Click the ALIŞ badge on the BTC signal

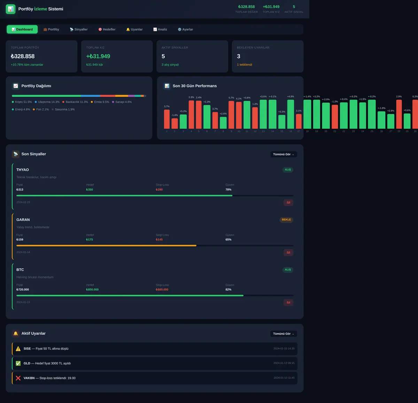[x=288, y=270]
